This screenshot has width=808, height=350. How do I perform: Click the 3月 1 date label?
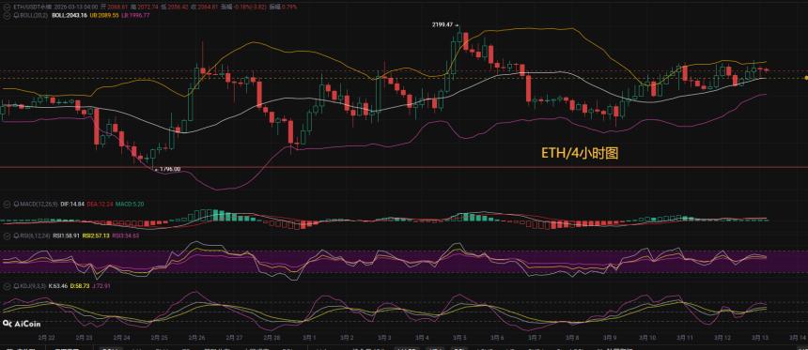tap(309, 338)
